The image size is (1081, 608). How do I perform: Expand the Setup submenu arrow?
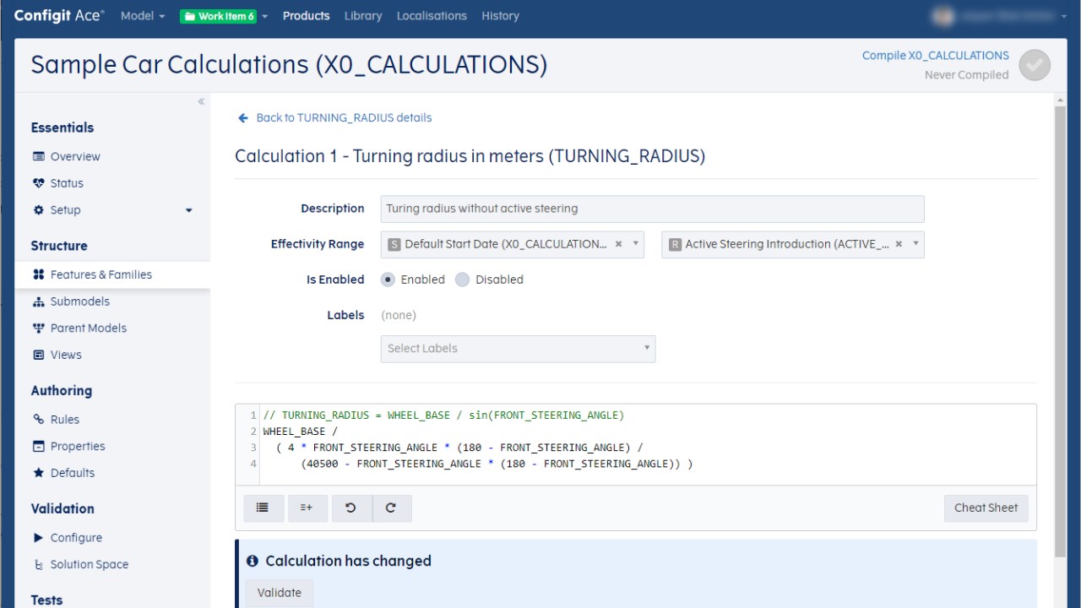click(188, 210)
